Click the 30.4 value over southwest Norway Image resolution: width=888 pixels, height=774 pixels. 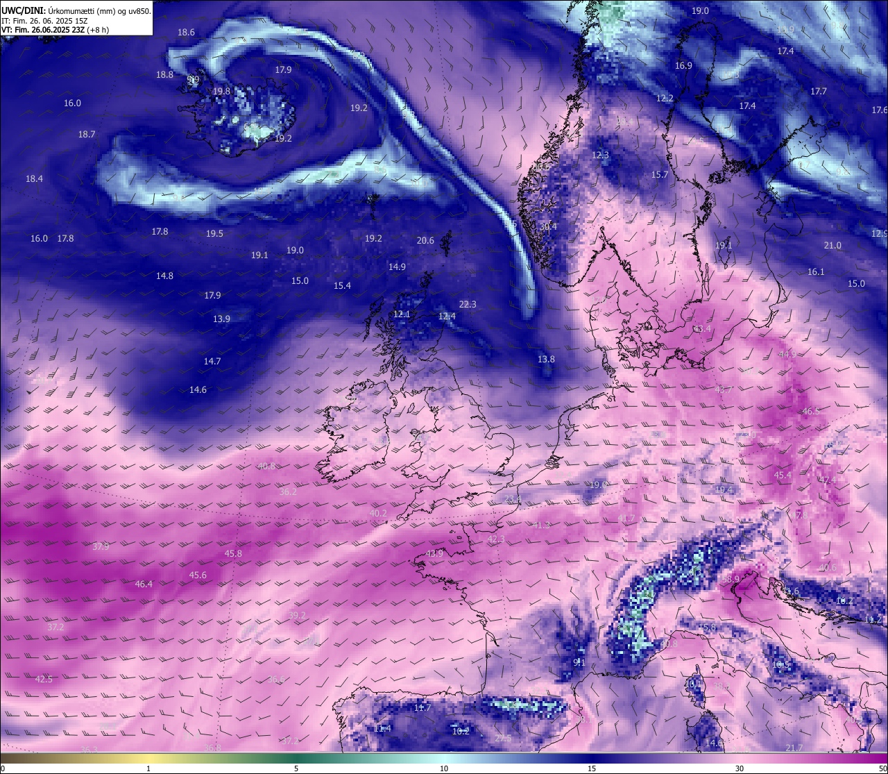point(548,226)
